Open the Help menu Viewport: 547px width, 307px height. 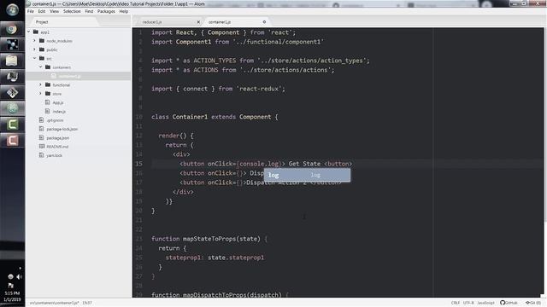[x=123, y=11]
